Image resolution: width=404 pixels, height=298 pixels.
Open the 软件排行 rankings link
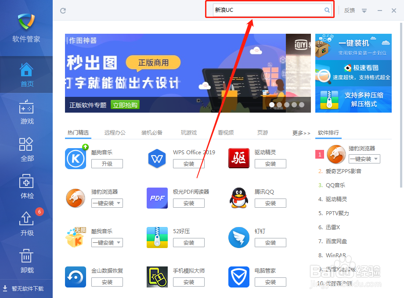point(328,132)
